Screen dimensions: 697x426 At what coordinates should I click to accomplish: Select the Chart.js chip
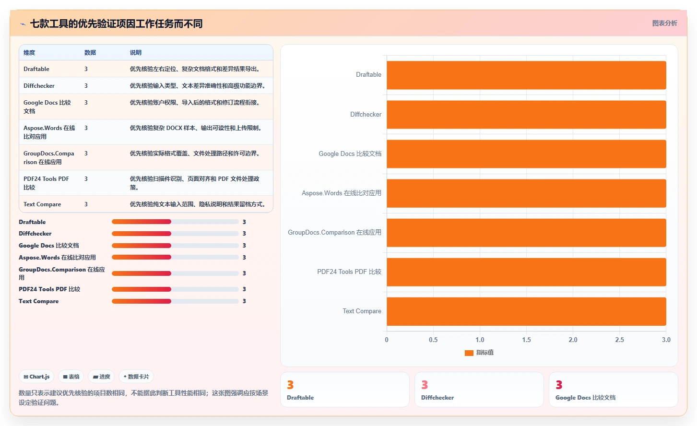[x=36, y=377]
